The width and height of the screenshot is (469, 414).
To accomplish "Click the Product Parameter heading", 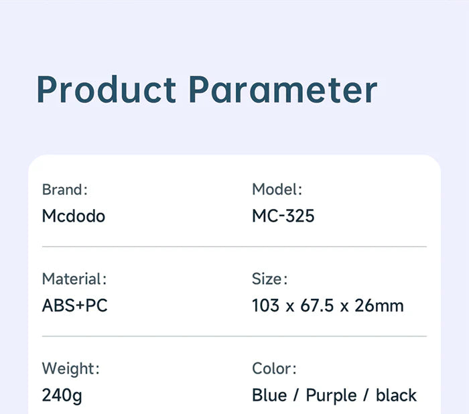I will pyautogui.click(x=206, y=90).
